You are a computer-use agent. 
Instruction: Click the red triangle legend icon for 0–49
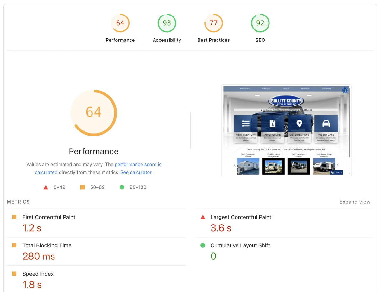(46, 187)
